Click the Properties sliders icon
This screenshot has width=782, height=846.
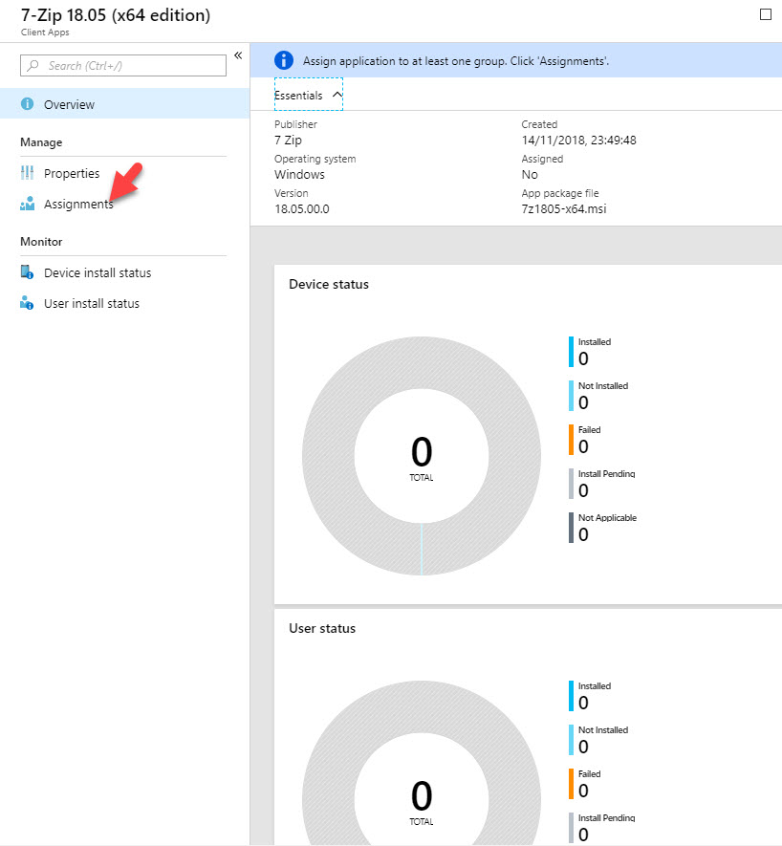27,173
